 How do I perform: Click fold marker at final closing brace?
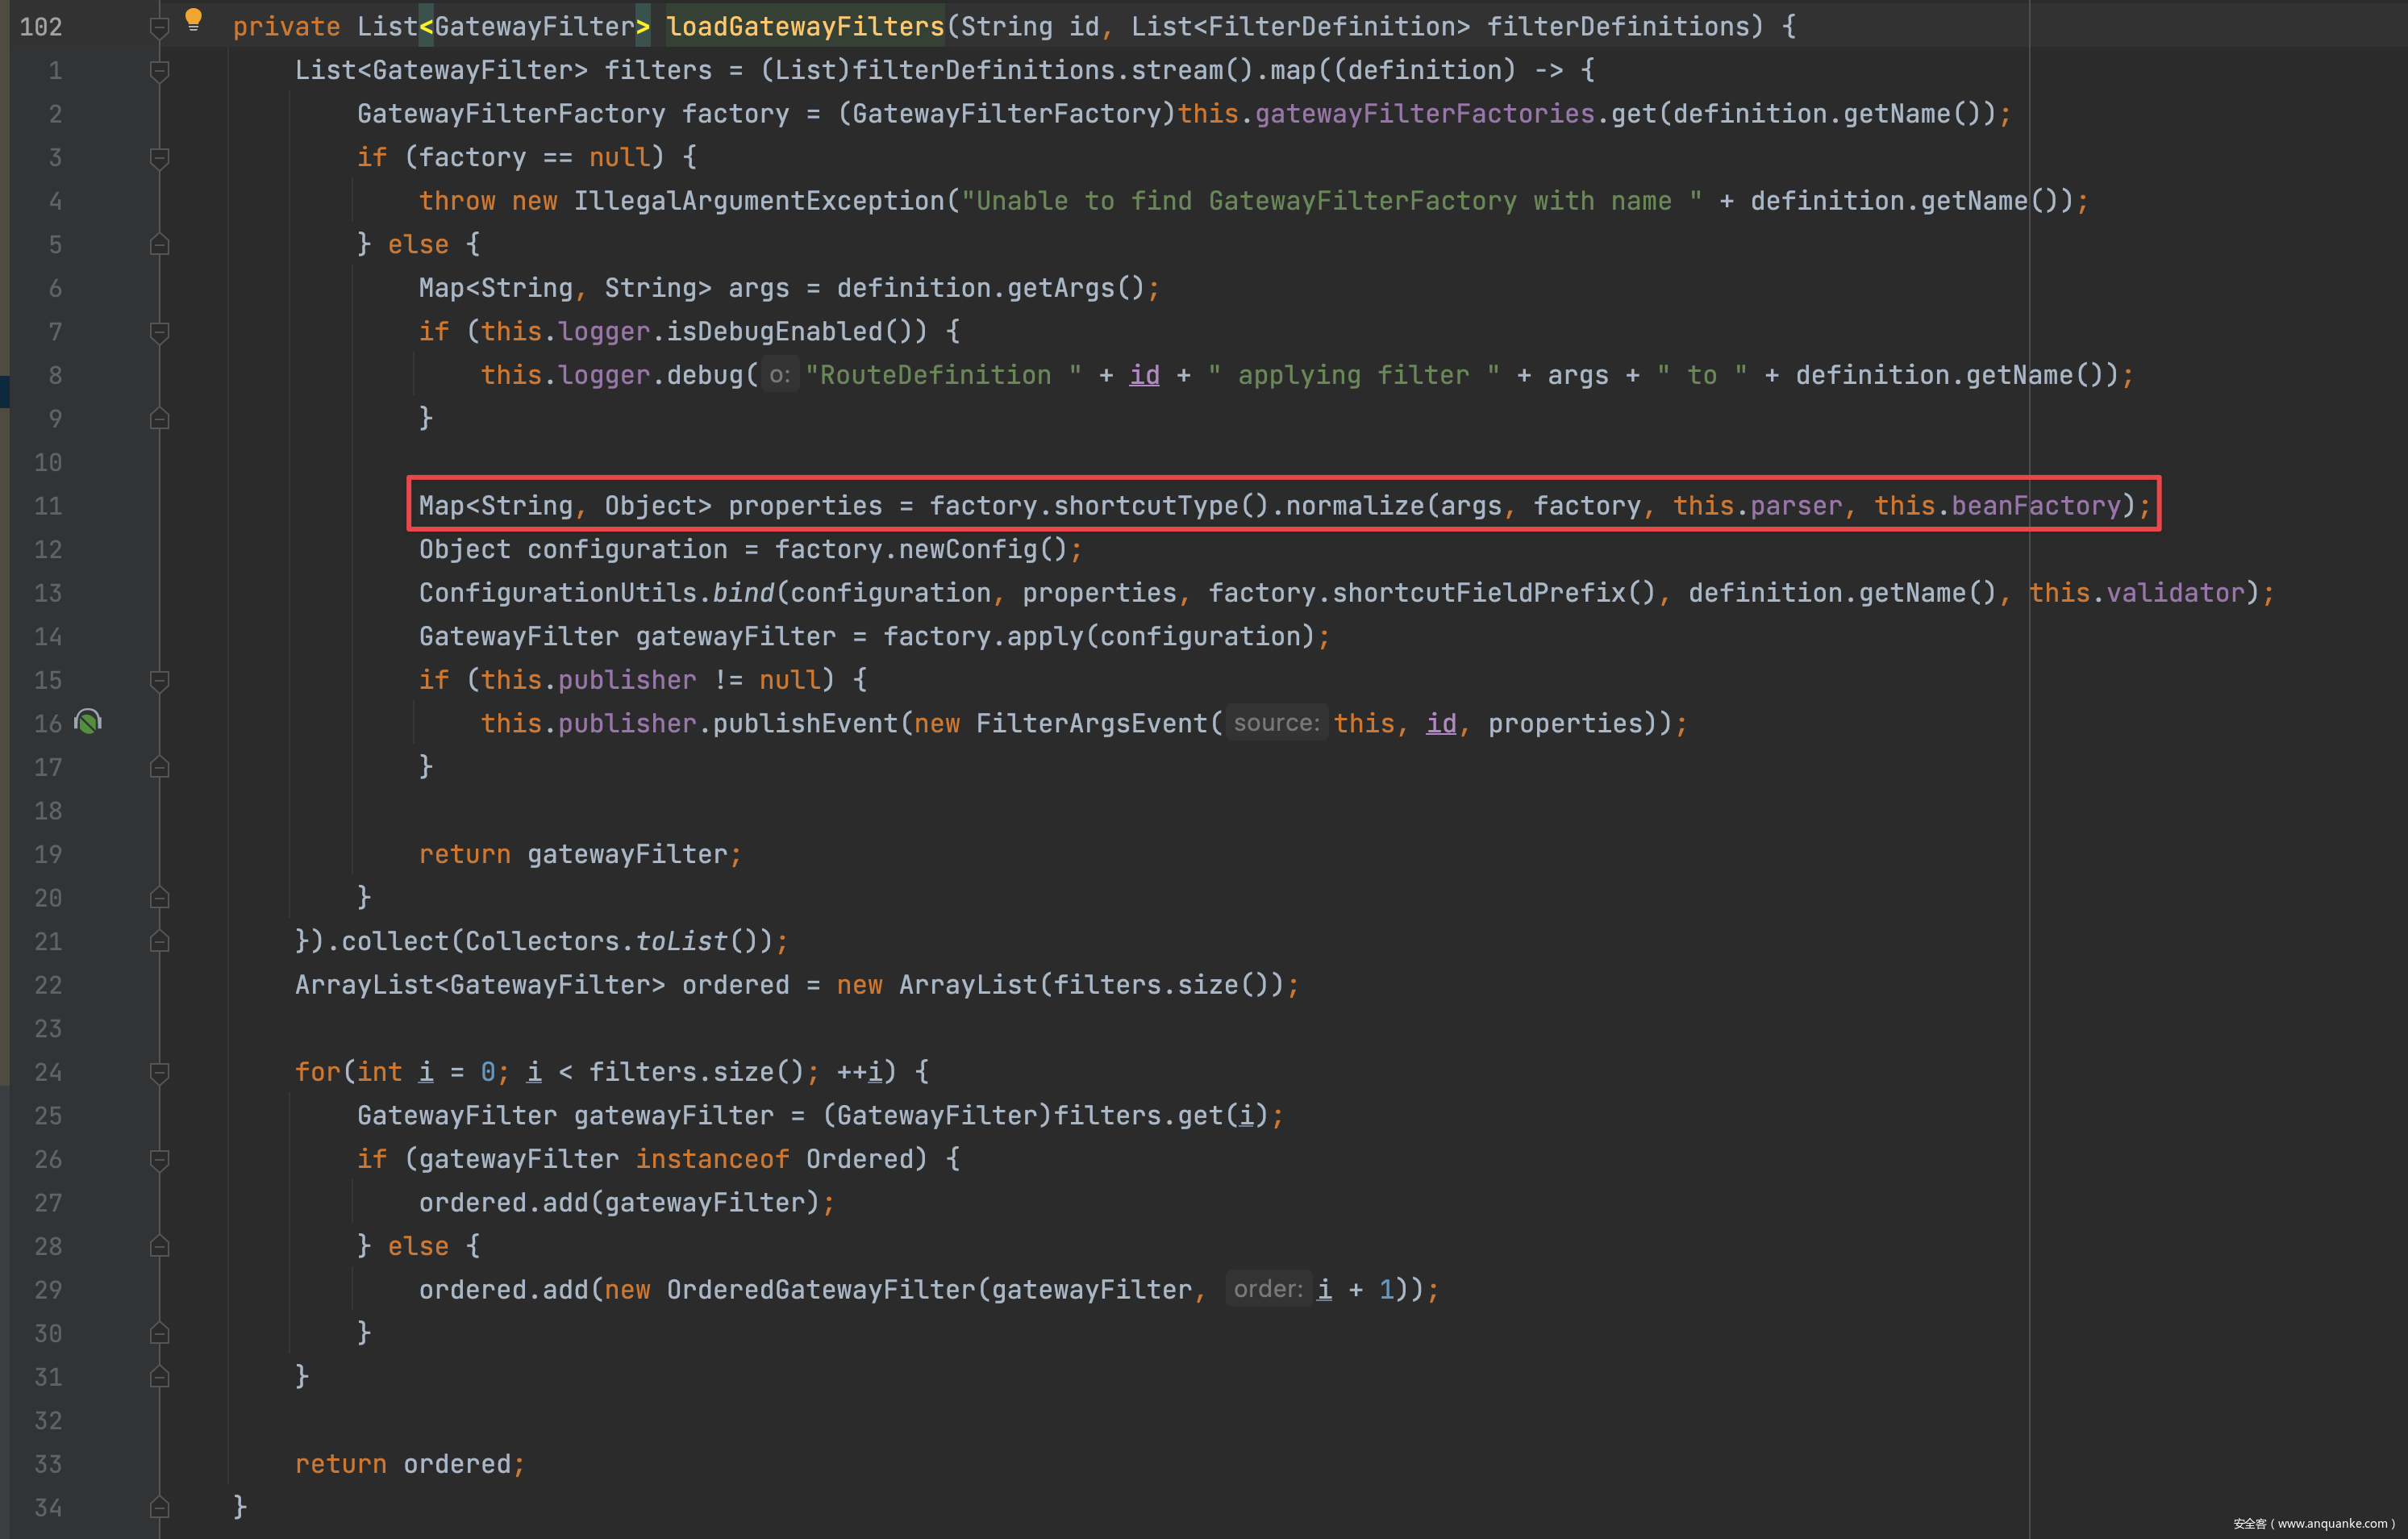pyautogui.click(x=159, y=1508)
